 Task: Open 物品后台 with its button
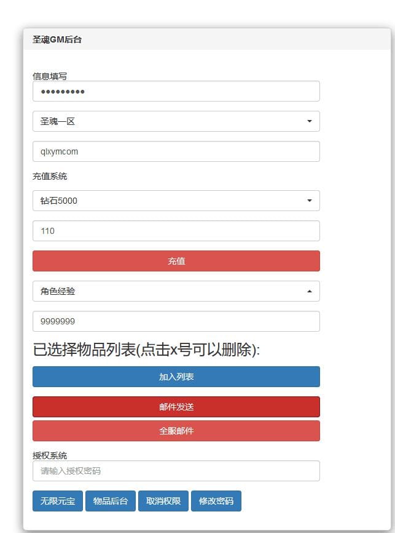111,501
